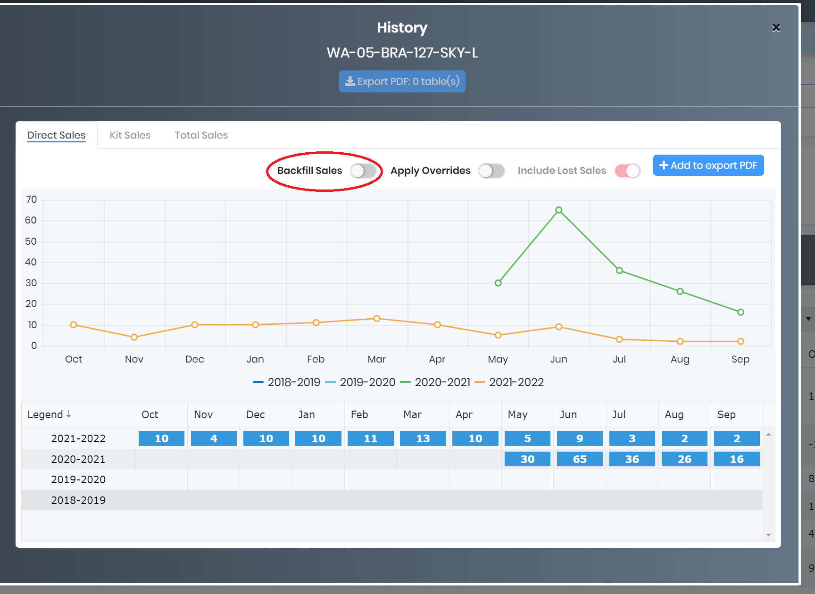Click the 2021-2022 Mar cell value 13

[x=423, y=438]
